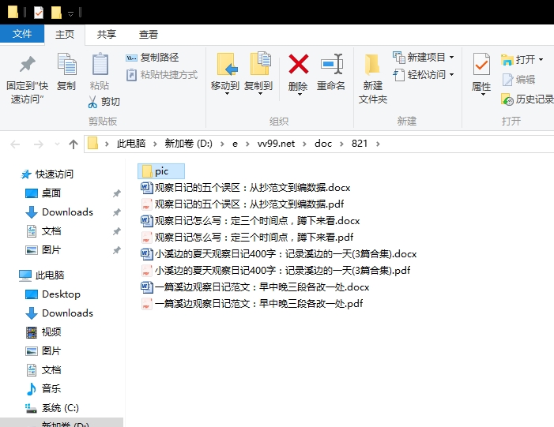Click Paste shortcut option

pos(162,75)
